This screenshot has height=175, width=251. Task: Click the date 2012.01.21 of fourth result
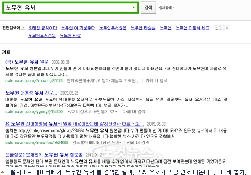point(94,155)
